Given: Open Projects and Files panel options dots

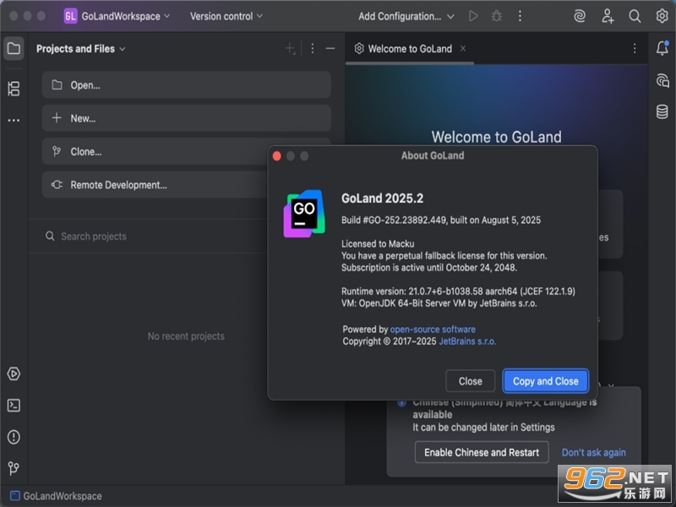Looking at the screenshot, I should tap(313, 49).
